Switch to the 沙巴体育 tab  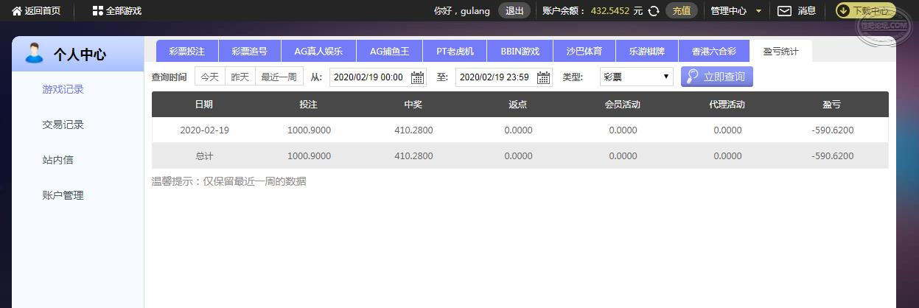584,52
